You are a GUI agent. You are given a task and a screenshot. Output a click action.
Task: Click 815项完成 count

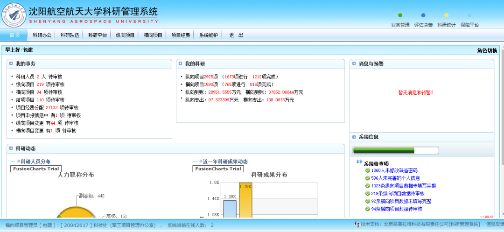[260, 84]
